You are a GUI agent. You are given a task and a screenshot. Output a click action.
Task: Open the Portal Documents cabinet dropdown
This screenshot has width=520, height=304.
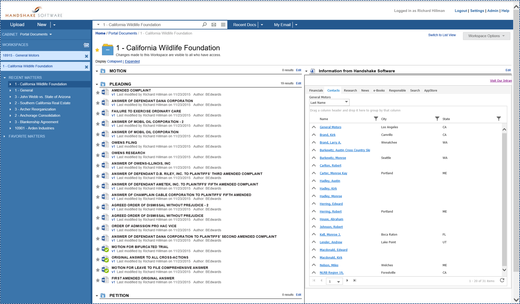click(x=36, y=34)
